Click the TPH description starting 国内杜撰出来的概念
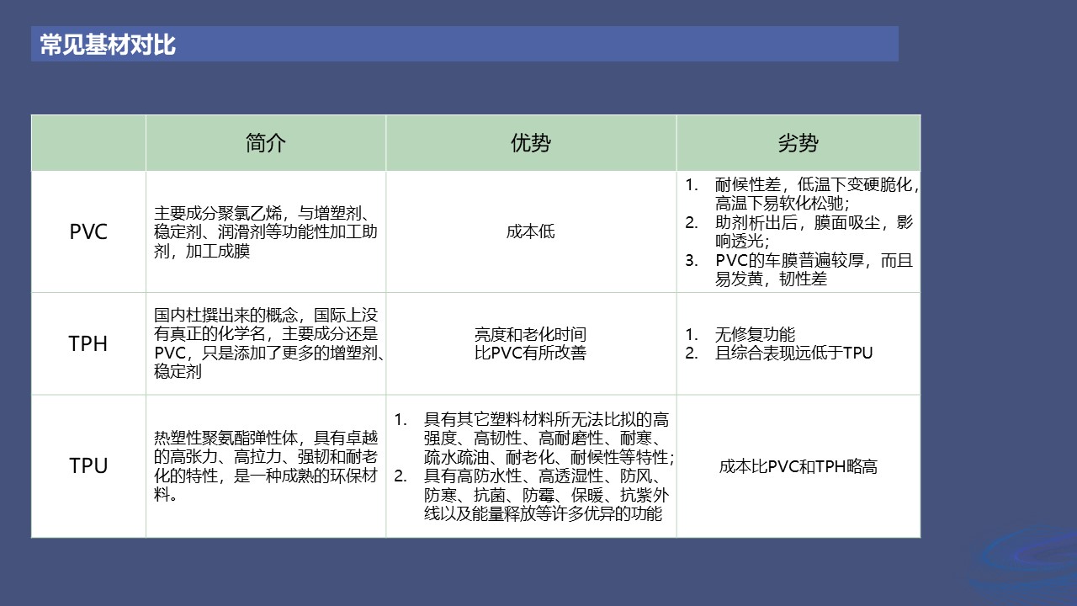 [x=265, y=343]
